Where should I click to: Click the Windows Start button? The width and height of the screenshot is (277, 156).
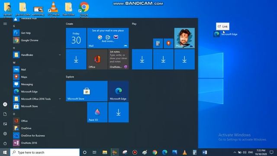5,152
